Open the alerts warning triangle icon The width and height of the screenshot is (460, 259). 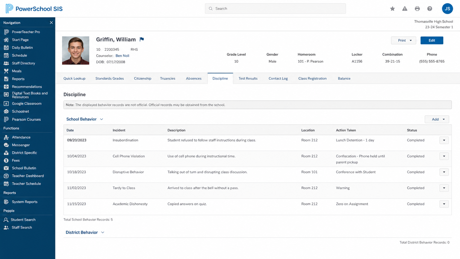coord(405,9)
